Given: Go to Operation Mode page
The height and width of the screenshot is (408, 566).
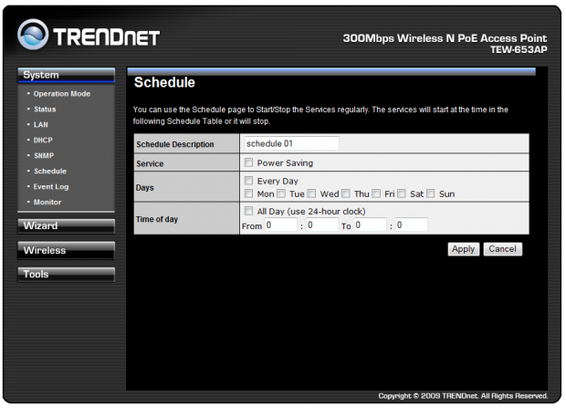Looking at the screenshot, I should point(62,94).
